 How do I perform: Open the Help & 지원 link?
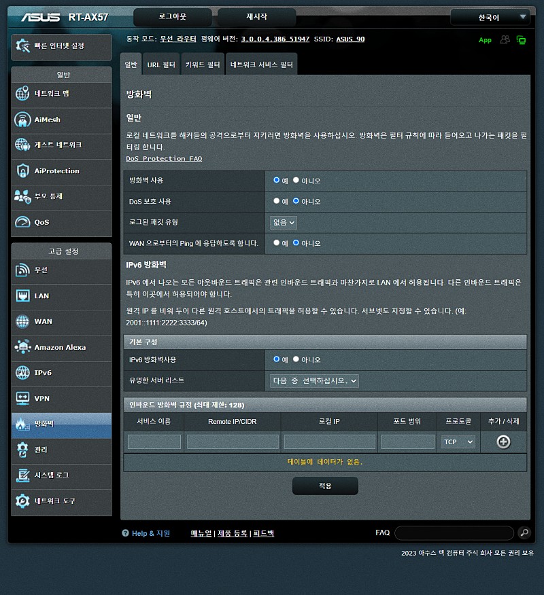pos(151,533)
